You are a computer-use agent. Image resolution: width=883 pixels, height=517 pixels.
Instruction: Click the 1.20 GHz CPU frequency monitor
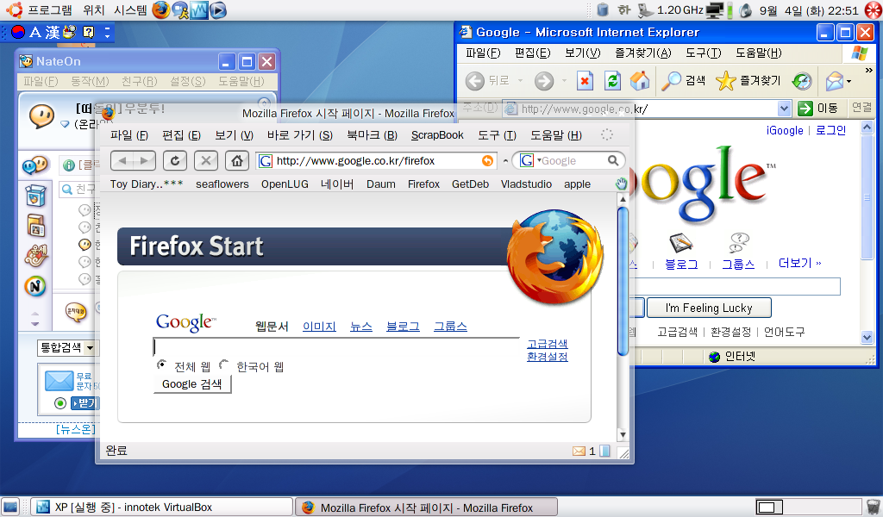click(671, 10)
